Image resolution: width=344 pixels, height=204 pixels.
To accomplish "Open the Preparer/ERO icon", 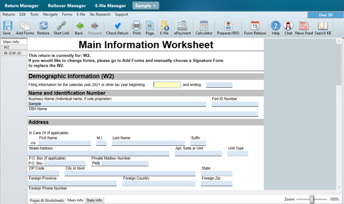I will pyautogui.click(x=228, y=26).
